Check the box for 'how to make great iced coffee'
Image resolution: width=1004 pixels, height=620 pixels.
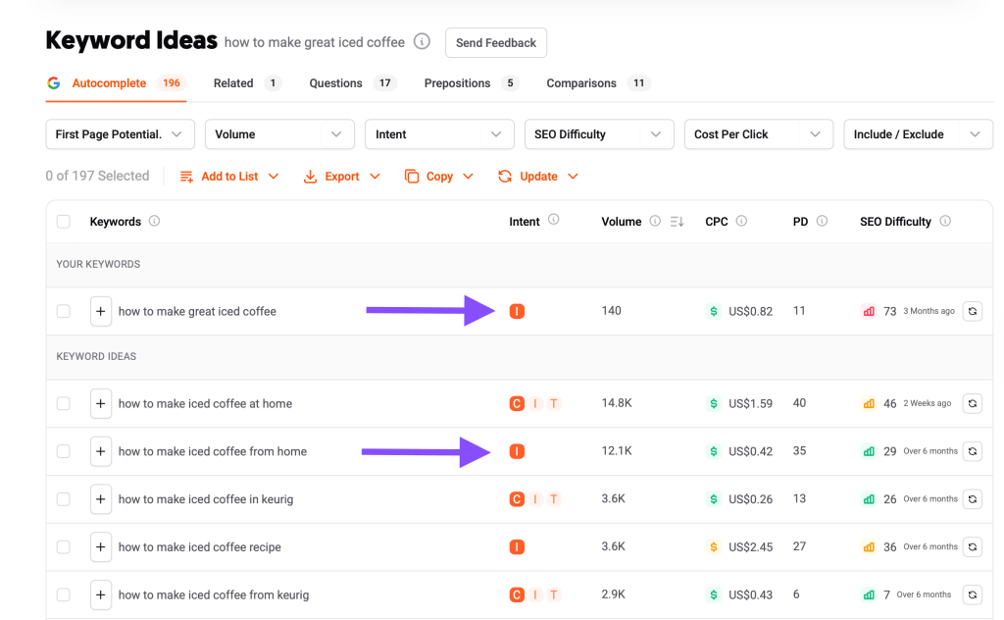coord(63,311)
